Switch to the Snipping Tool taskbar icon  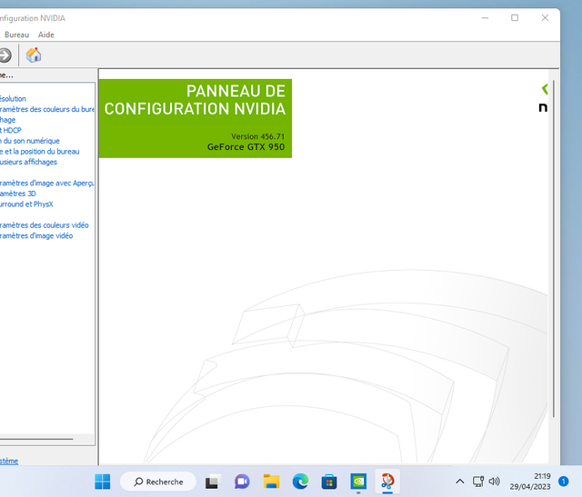click(x=387, y=482)
